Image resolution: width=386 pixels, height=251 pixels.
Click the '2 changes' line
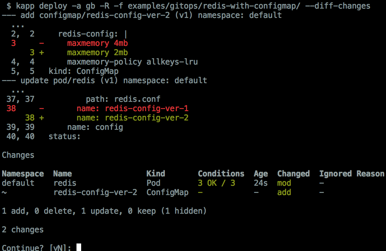(23, 230)
